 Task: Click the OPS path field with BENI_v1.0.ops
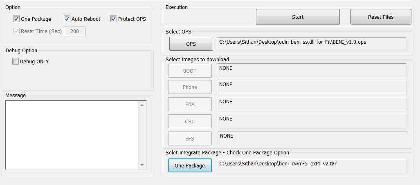pos(312,44)
